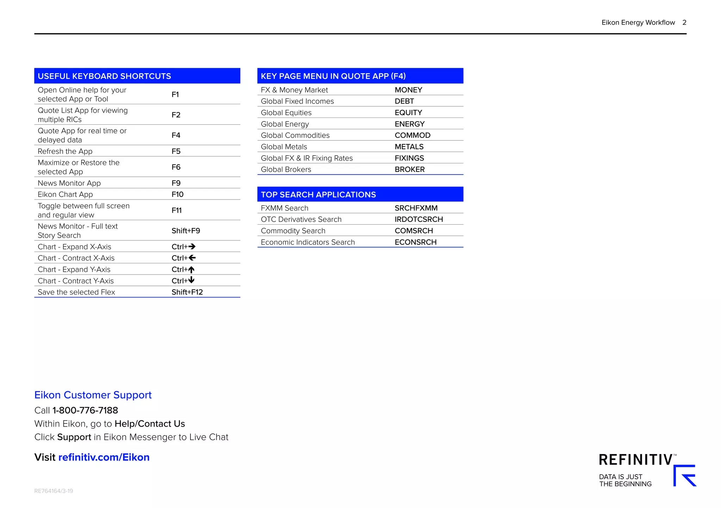Click the 'MONEY' page code

408,90
